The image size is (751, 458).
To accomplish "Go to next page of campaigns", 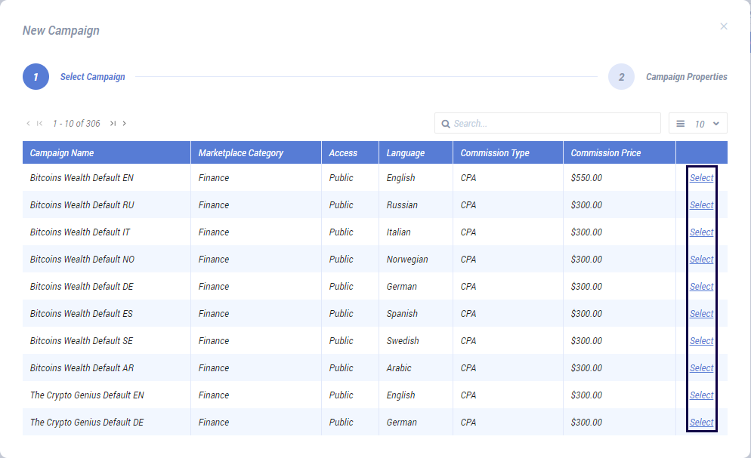I will click(125, 123).
